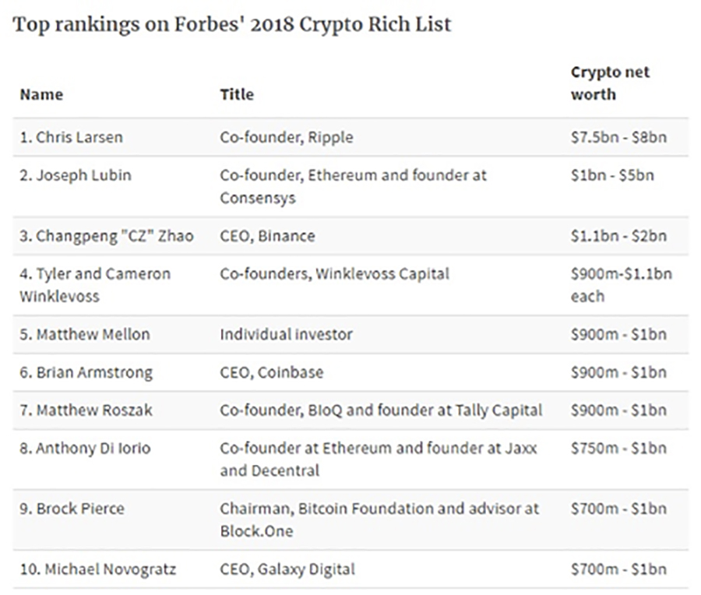This screenshot has width=701, height=595.
Task: Click the Matthew Mellon name
Action: (84, 334)
